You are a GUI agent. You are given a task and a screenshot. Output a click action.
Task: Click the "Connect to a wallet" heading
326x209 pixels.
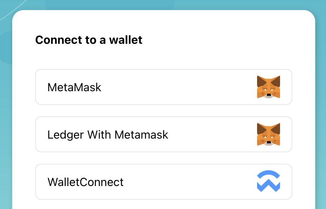tap(89, 40)
